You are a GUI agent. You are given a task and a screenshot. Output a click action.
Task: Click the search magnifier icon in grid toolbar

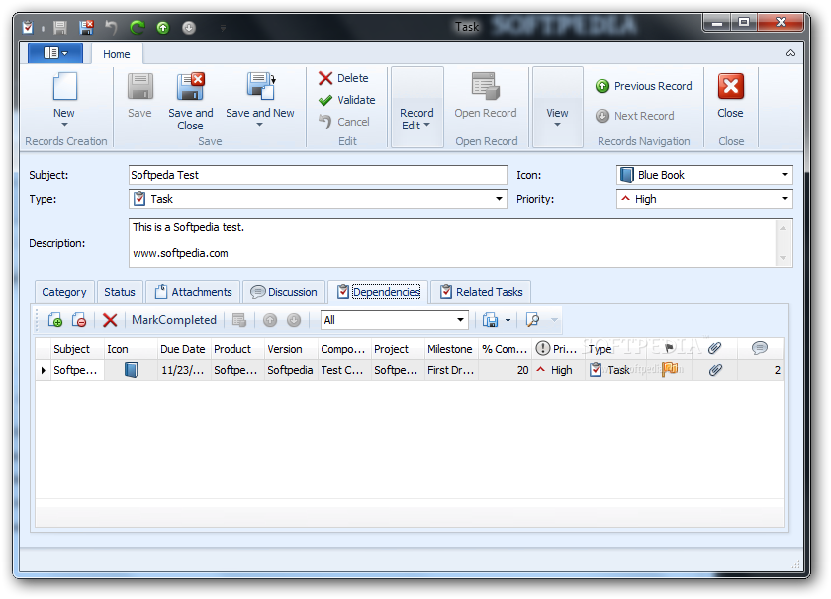(x=532, y=320)
